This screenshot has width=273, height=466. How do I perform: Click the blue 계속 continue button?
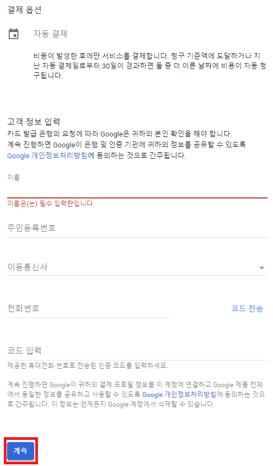21,451
